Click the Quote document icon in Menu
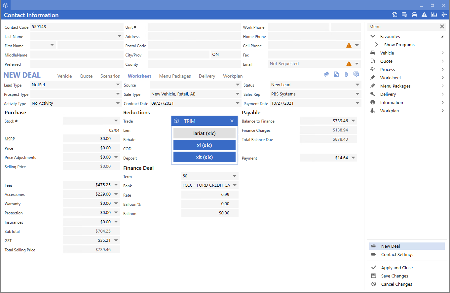 [x=373, y=61]
